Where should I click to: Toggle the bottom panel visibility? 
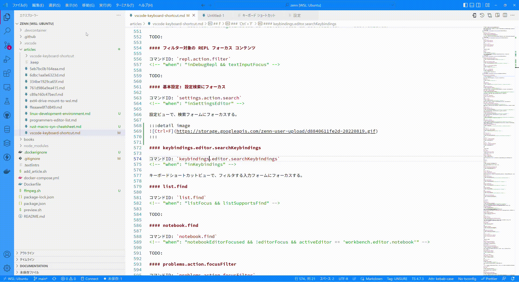pyautogui.click(x=472, y=5)
